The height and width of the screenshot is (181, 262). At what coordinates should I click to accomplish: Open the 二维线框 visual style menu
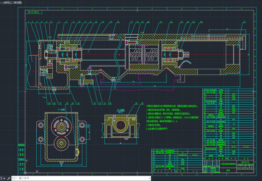(16, 2)
